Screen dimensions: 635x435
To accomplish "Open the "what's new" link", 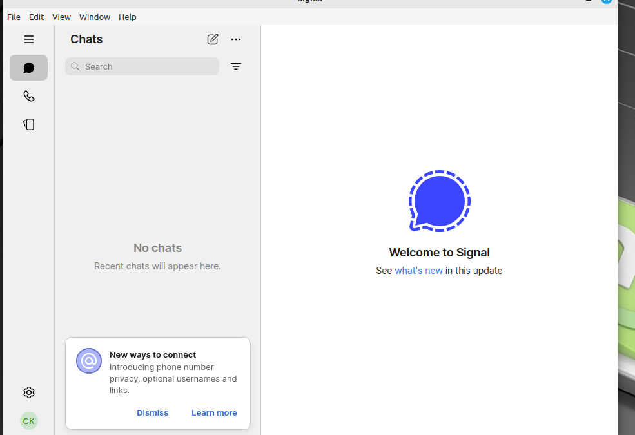I will (418, 271).
